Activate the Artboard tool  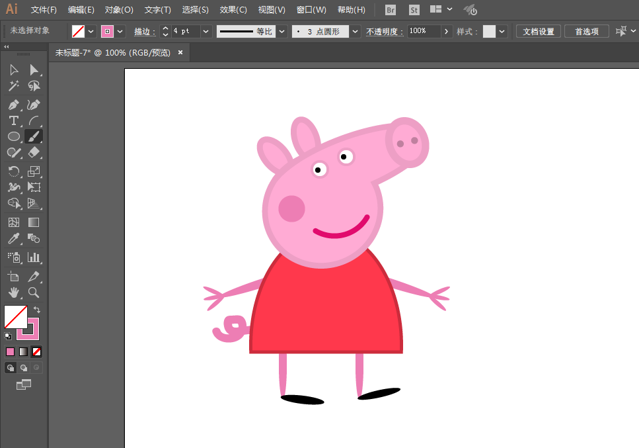pyautogui.click(x=14, y=277)
